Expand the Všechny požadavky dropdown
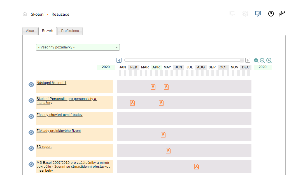The height and width of the screenshot is (196, 308). pos(78,47)
